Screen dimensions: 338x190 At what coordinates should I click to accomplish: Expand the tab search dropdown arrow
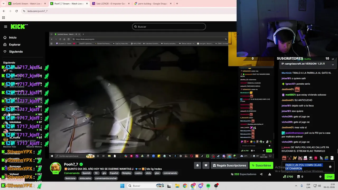click(x=3, y=4)
